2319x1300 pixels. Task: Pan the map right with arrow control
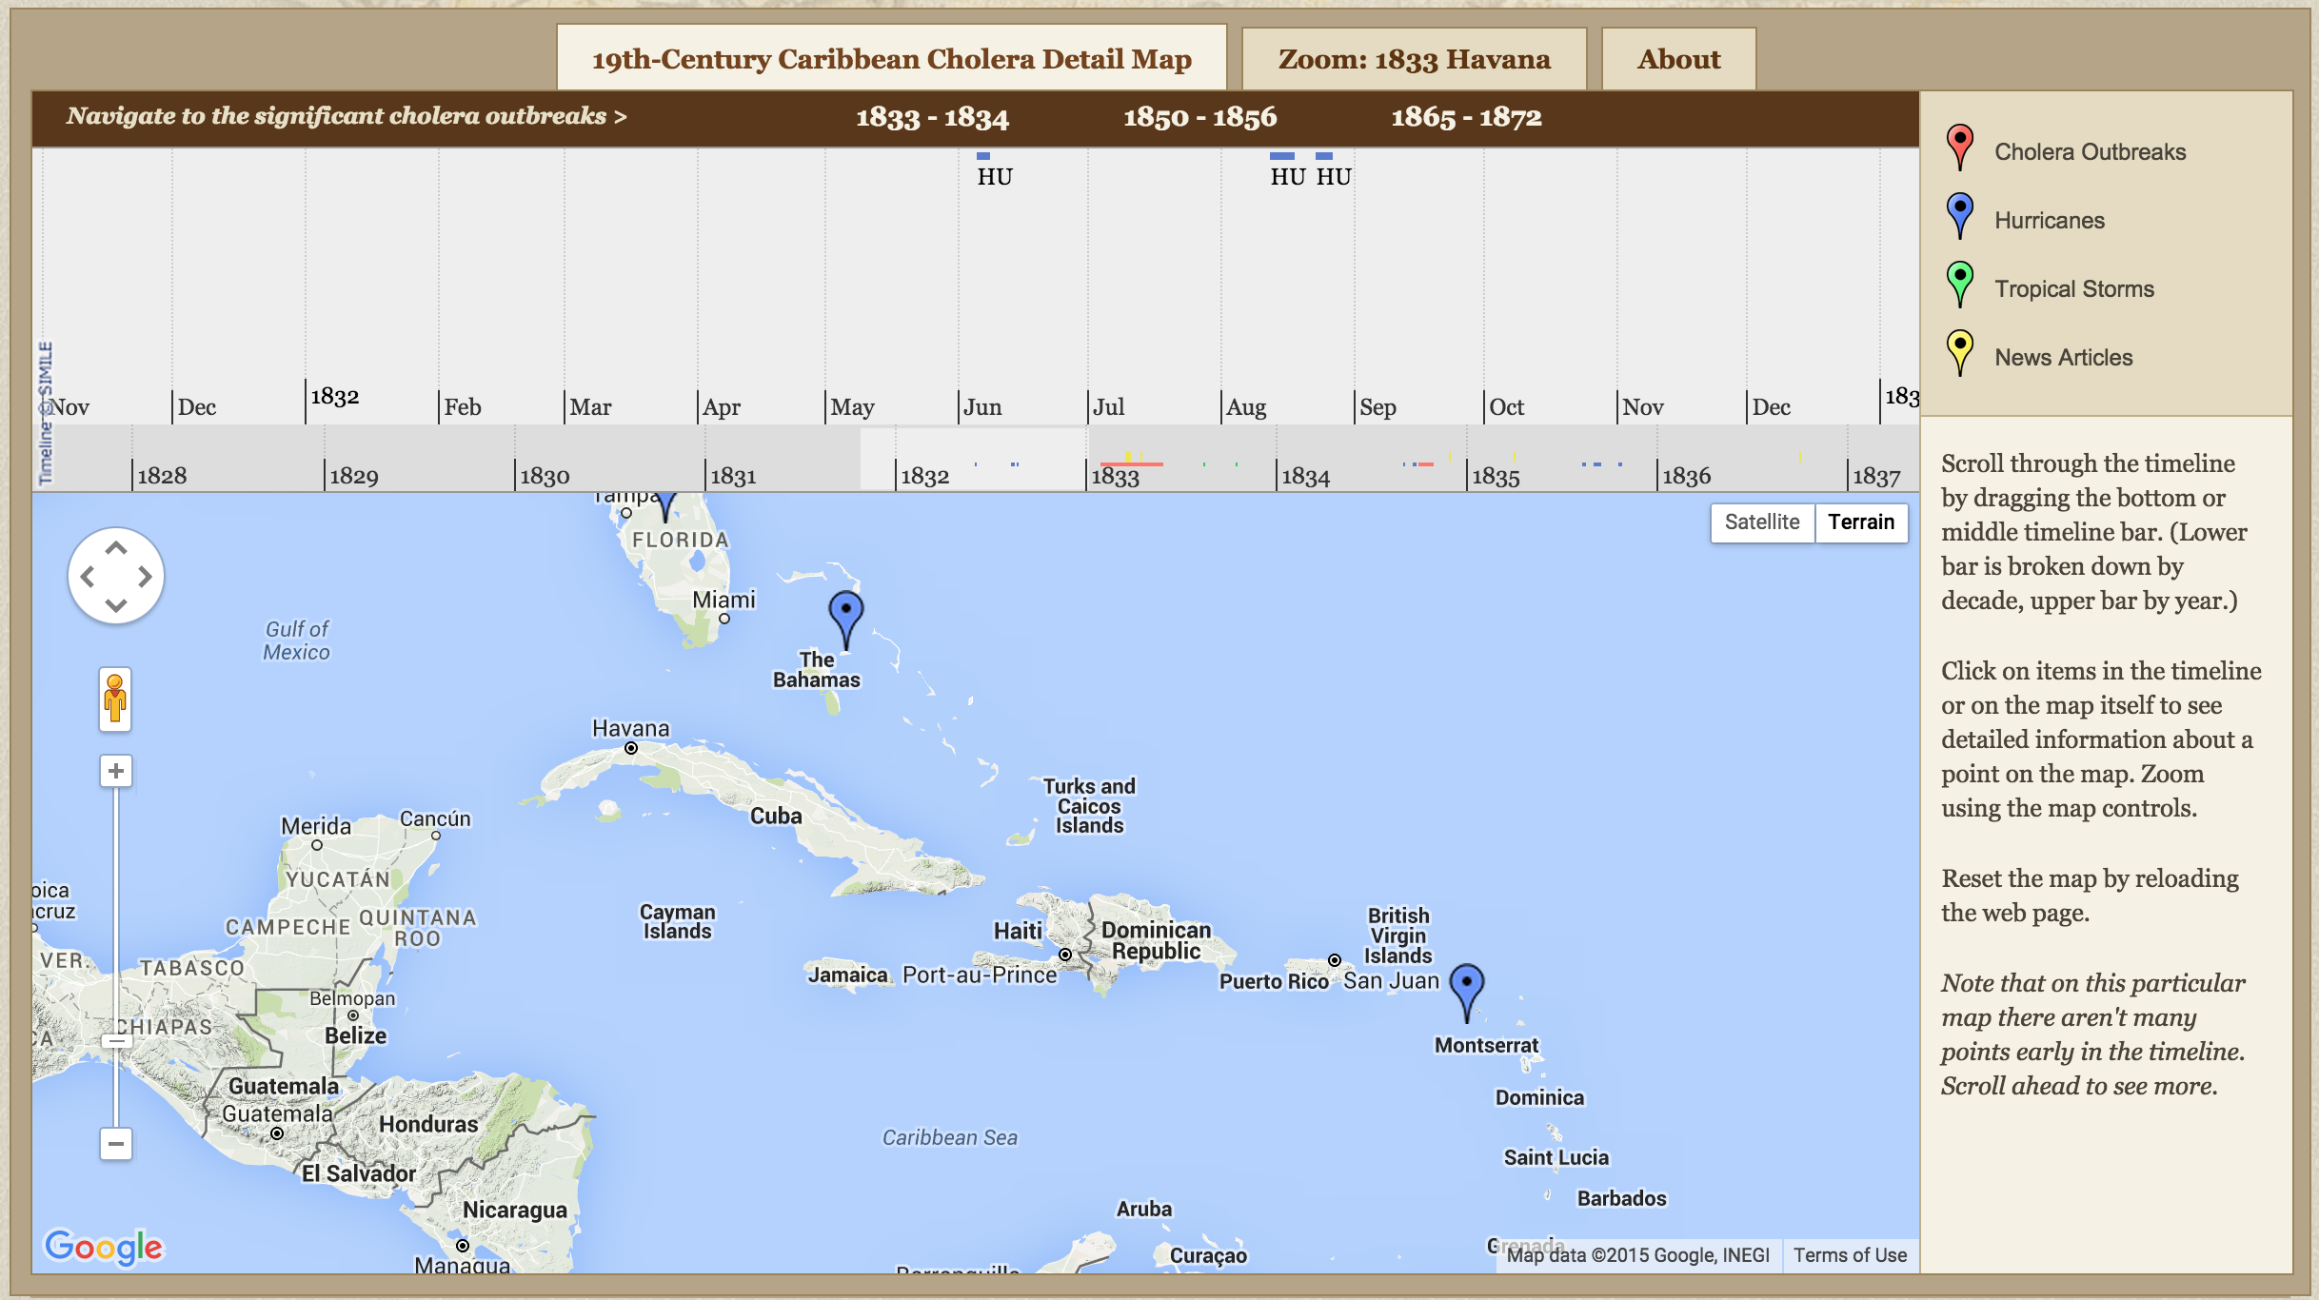click(x=145, y=577)
